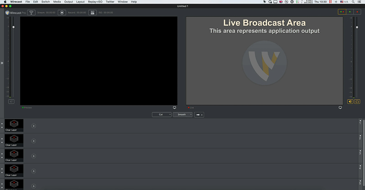Image resolution: width=365 pixels, height=190 pixels.
Task: Open Notification Center list icon
Action: click(359, 2)
